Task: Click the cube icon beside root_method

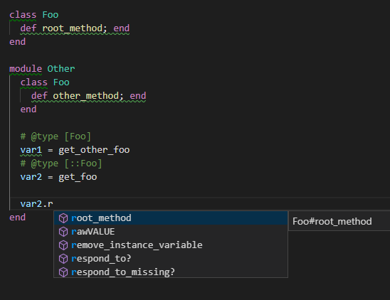Action: pyautogui.click(x=63, y=218)
